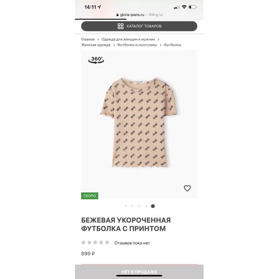Tap the НЕТ В ПРОДАЖЕ button
279x279 pixels.
pos(139,272)
